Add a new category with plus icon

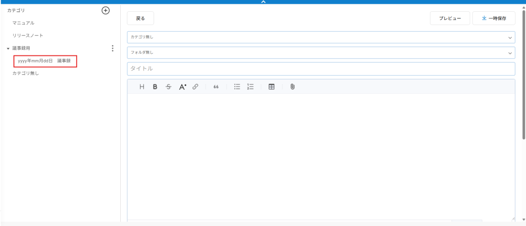106,10
